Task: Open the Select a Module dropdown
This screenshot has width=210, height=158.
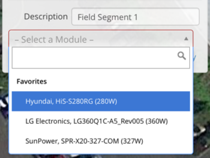Action: (x=101, y=39)
